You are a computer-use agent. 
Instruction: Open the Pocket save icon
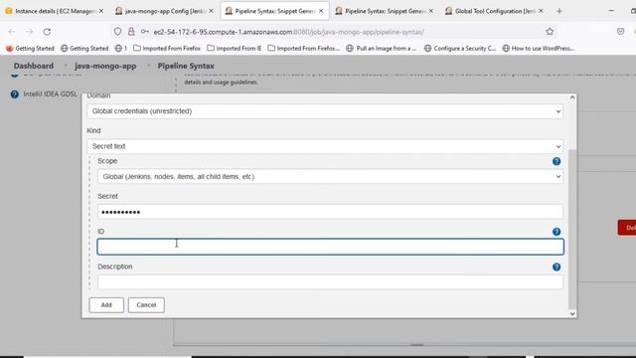click(620, 32)
